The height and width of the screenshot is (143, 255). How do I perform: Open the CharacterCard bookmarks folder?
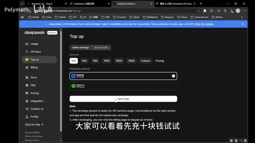(x=199, y=17)
